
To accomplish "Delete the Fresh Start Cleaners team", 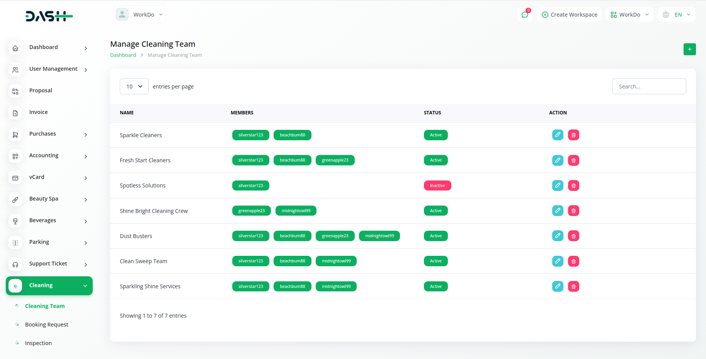I will [x=573, y=160].
